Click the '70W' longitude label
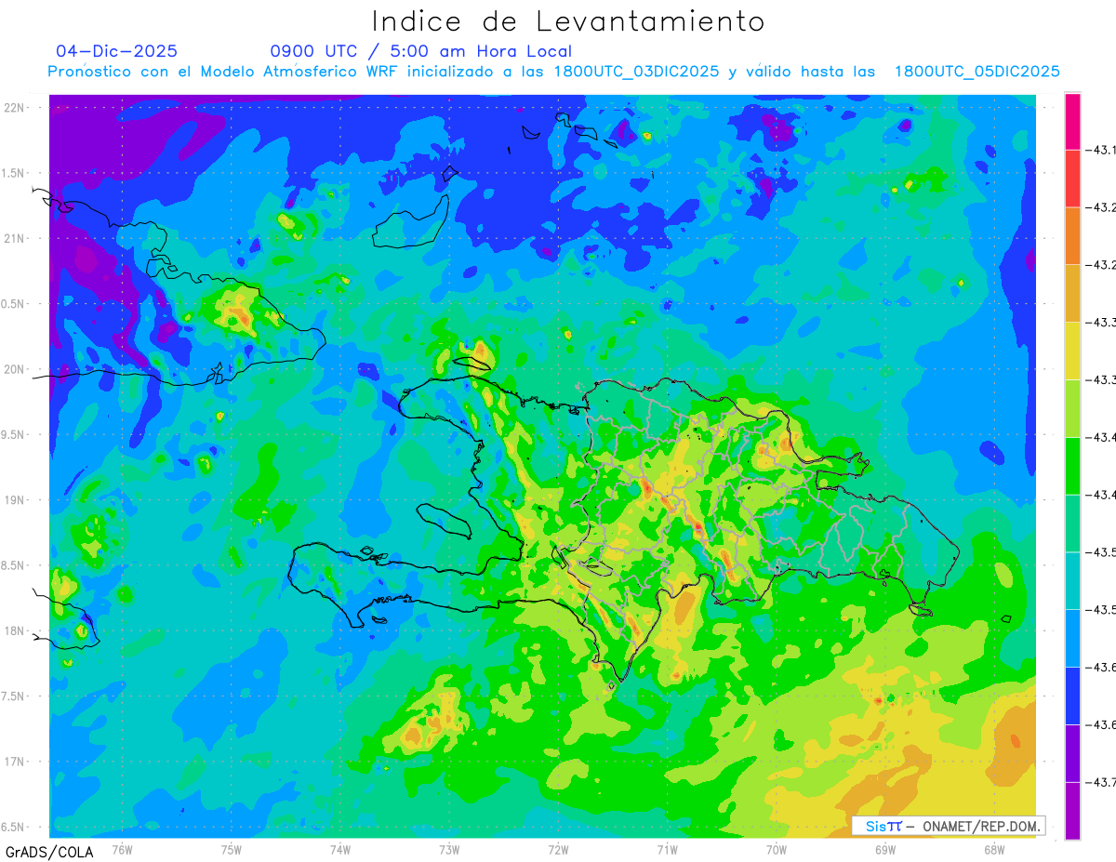This screenshot has width=1116, height=862. [777, 849]
